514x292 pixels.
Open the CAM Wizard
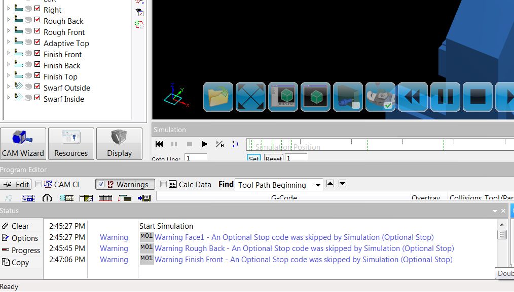point(23,144)
